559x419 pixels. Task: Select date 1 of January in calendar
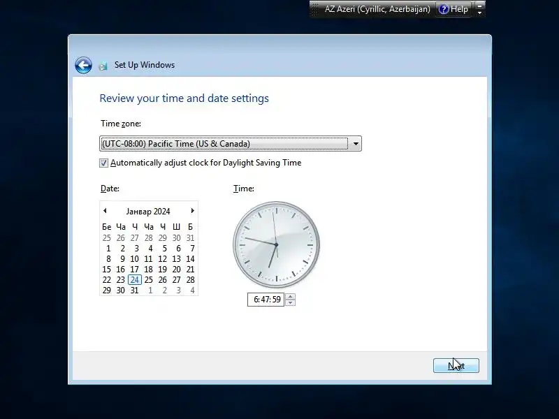point(108,249)
